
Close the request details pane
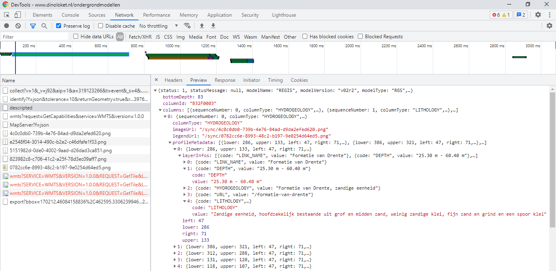click(156, 80)
